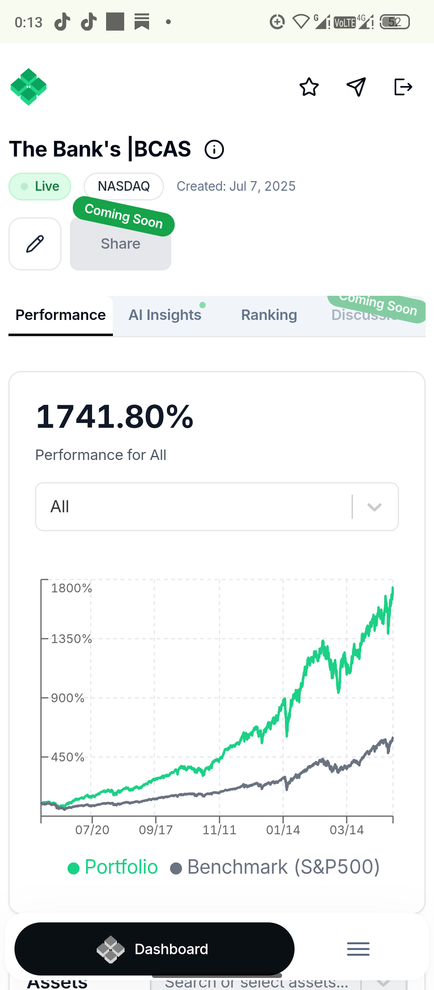Tap the battery indicator showing 52
The width and height of the screenshot is (434, 990).
[x=395, y=22]
